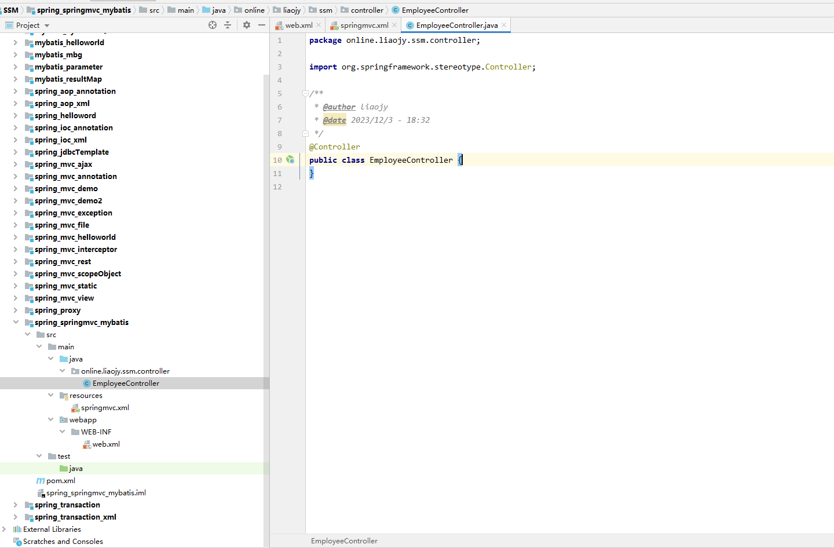Viewport: 834px width, 548px height.
Task: Close the web.xml editor tab
Action: (x=319, y=25)
